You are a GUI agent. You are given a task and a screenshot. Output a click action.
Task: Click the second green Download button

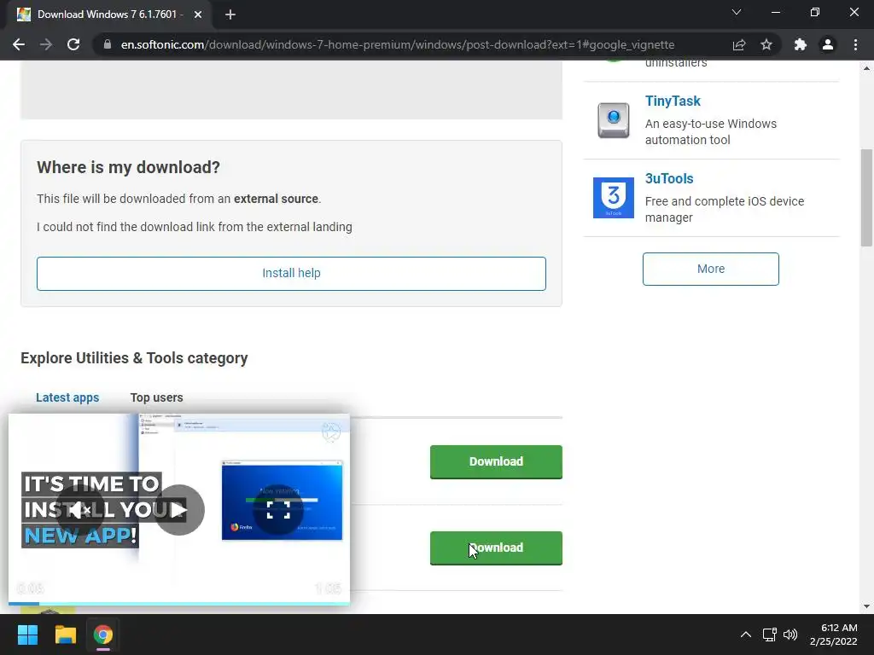point(496,548)
